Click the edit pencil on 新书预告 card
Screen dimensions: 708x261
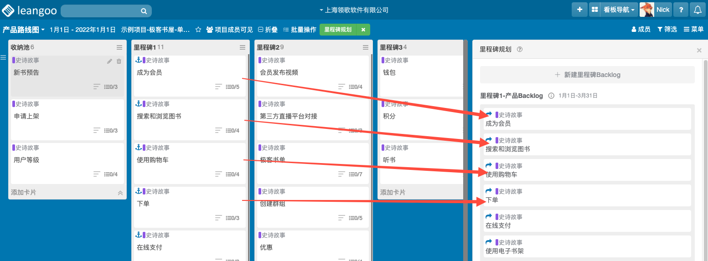[x=109, y=61]
